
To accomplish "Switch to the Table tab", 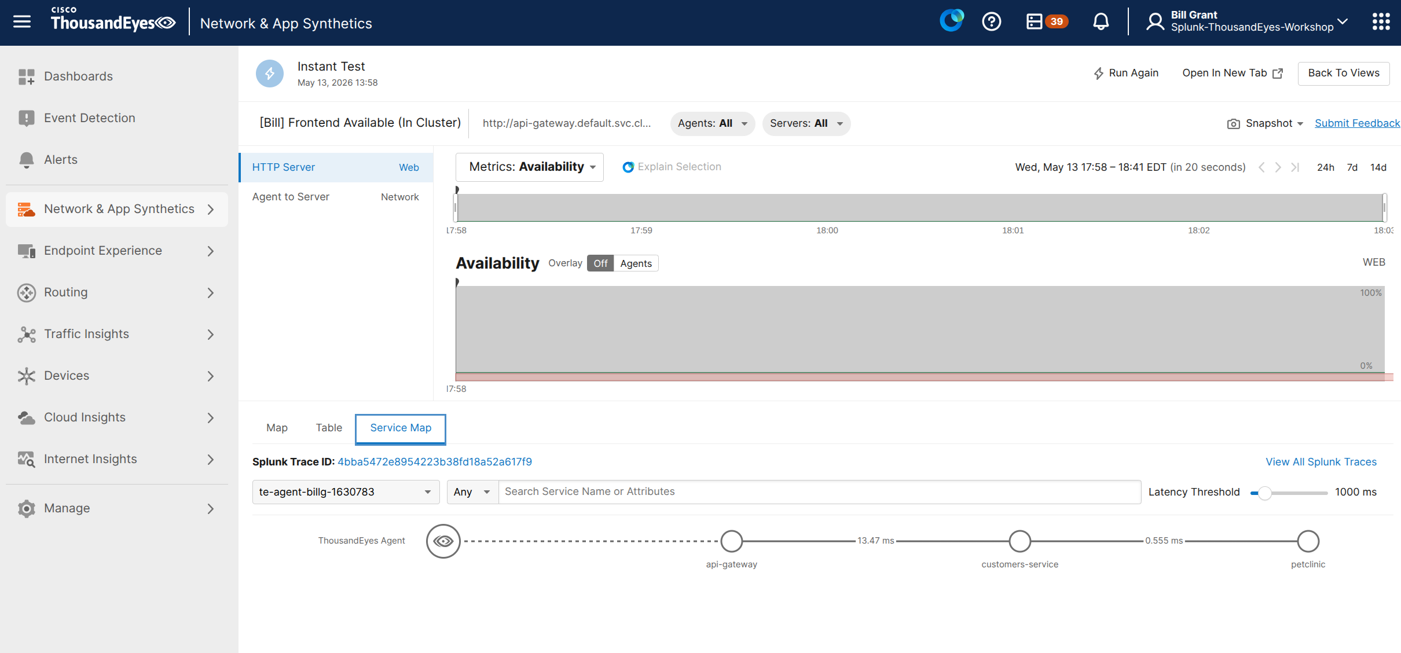I will pos(329,428).
